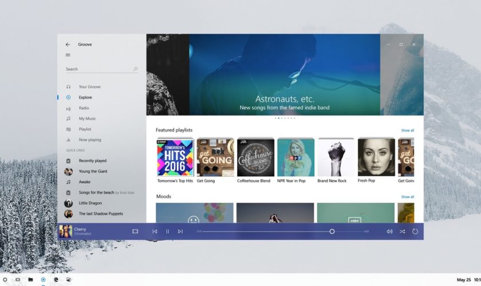Toggle repeat playback
The width and height of the screenshot is (481, 286).
pos(415,232)
